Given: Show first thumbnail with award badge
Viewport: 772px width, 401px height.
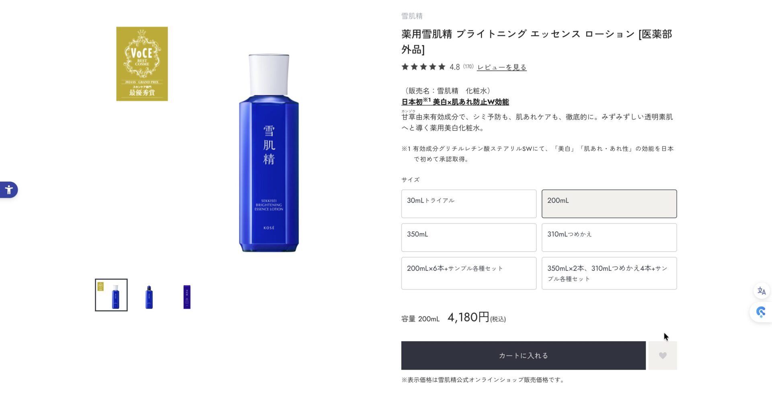Looking at the screenshot, I should coord(111,295).
